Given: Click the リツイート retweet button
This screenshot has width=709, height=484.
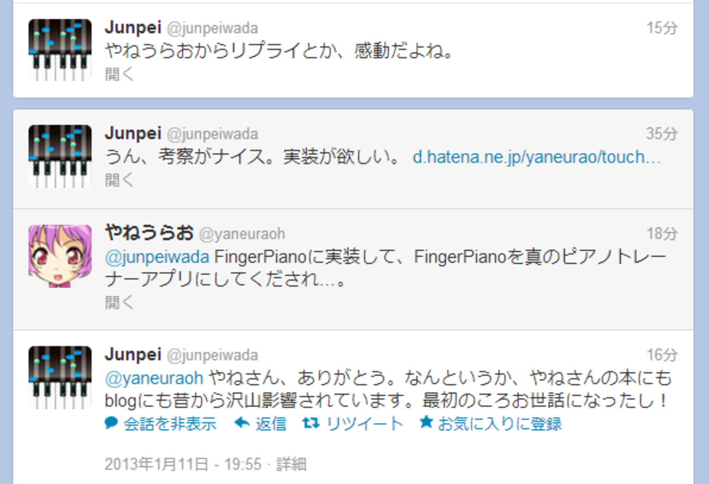Looking at the screenshot, I should [364, 423].
